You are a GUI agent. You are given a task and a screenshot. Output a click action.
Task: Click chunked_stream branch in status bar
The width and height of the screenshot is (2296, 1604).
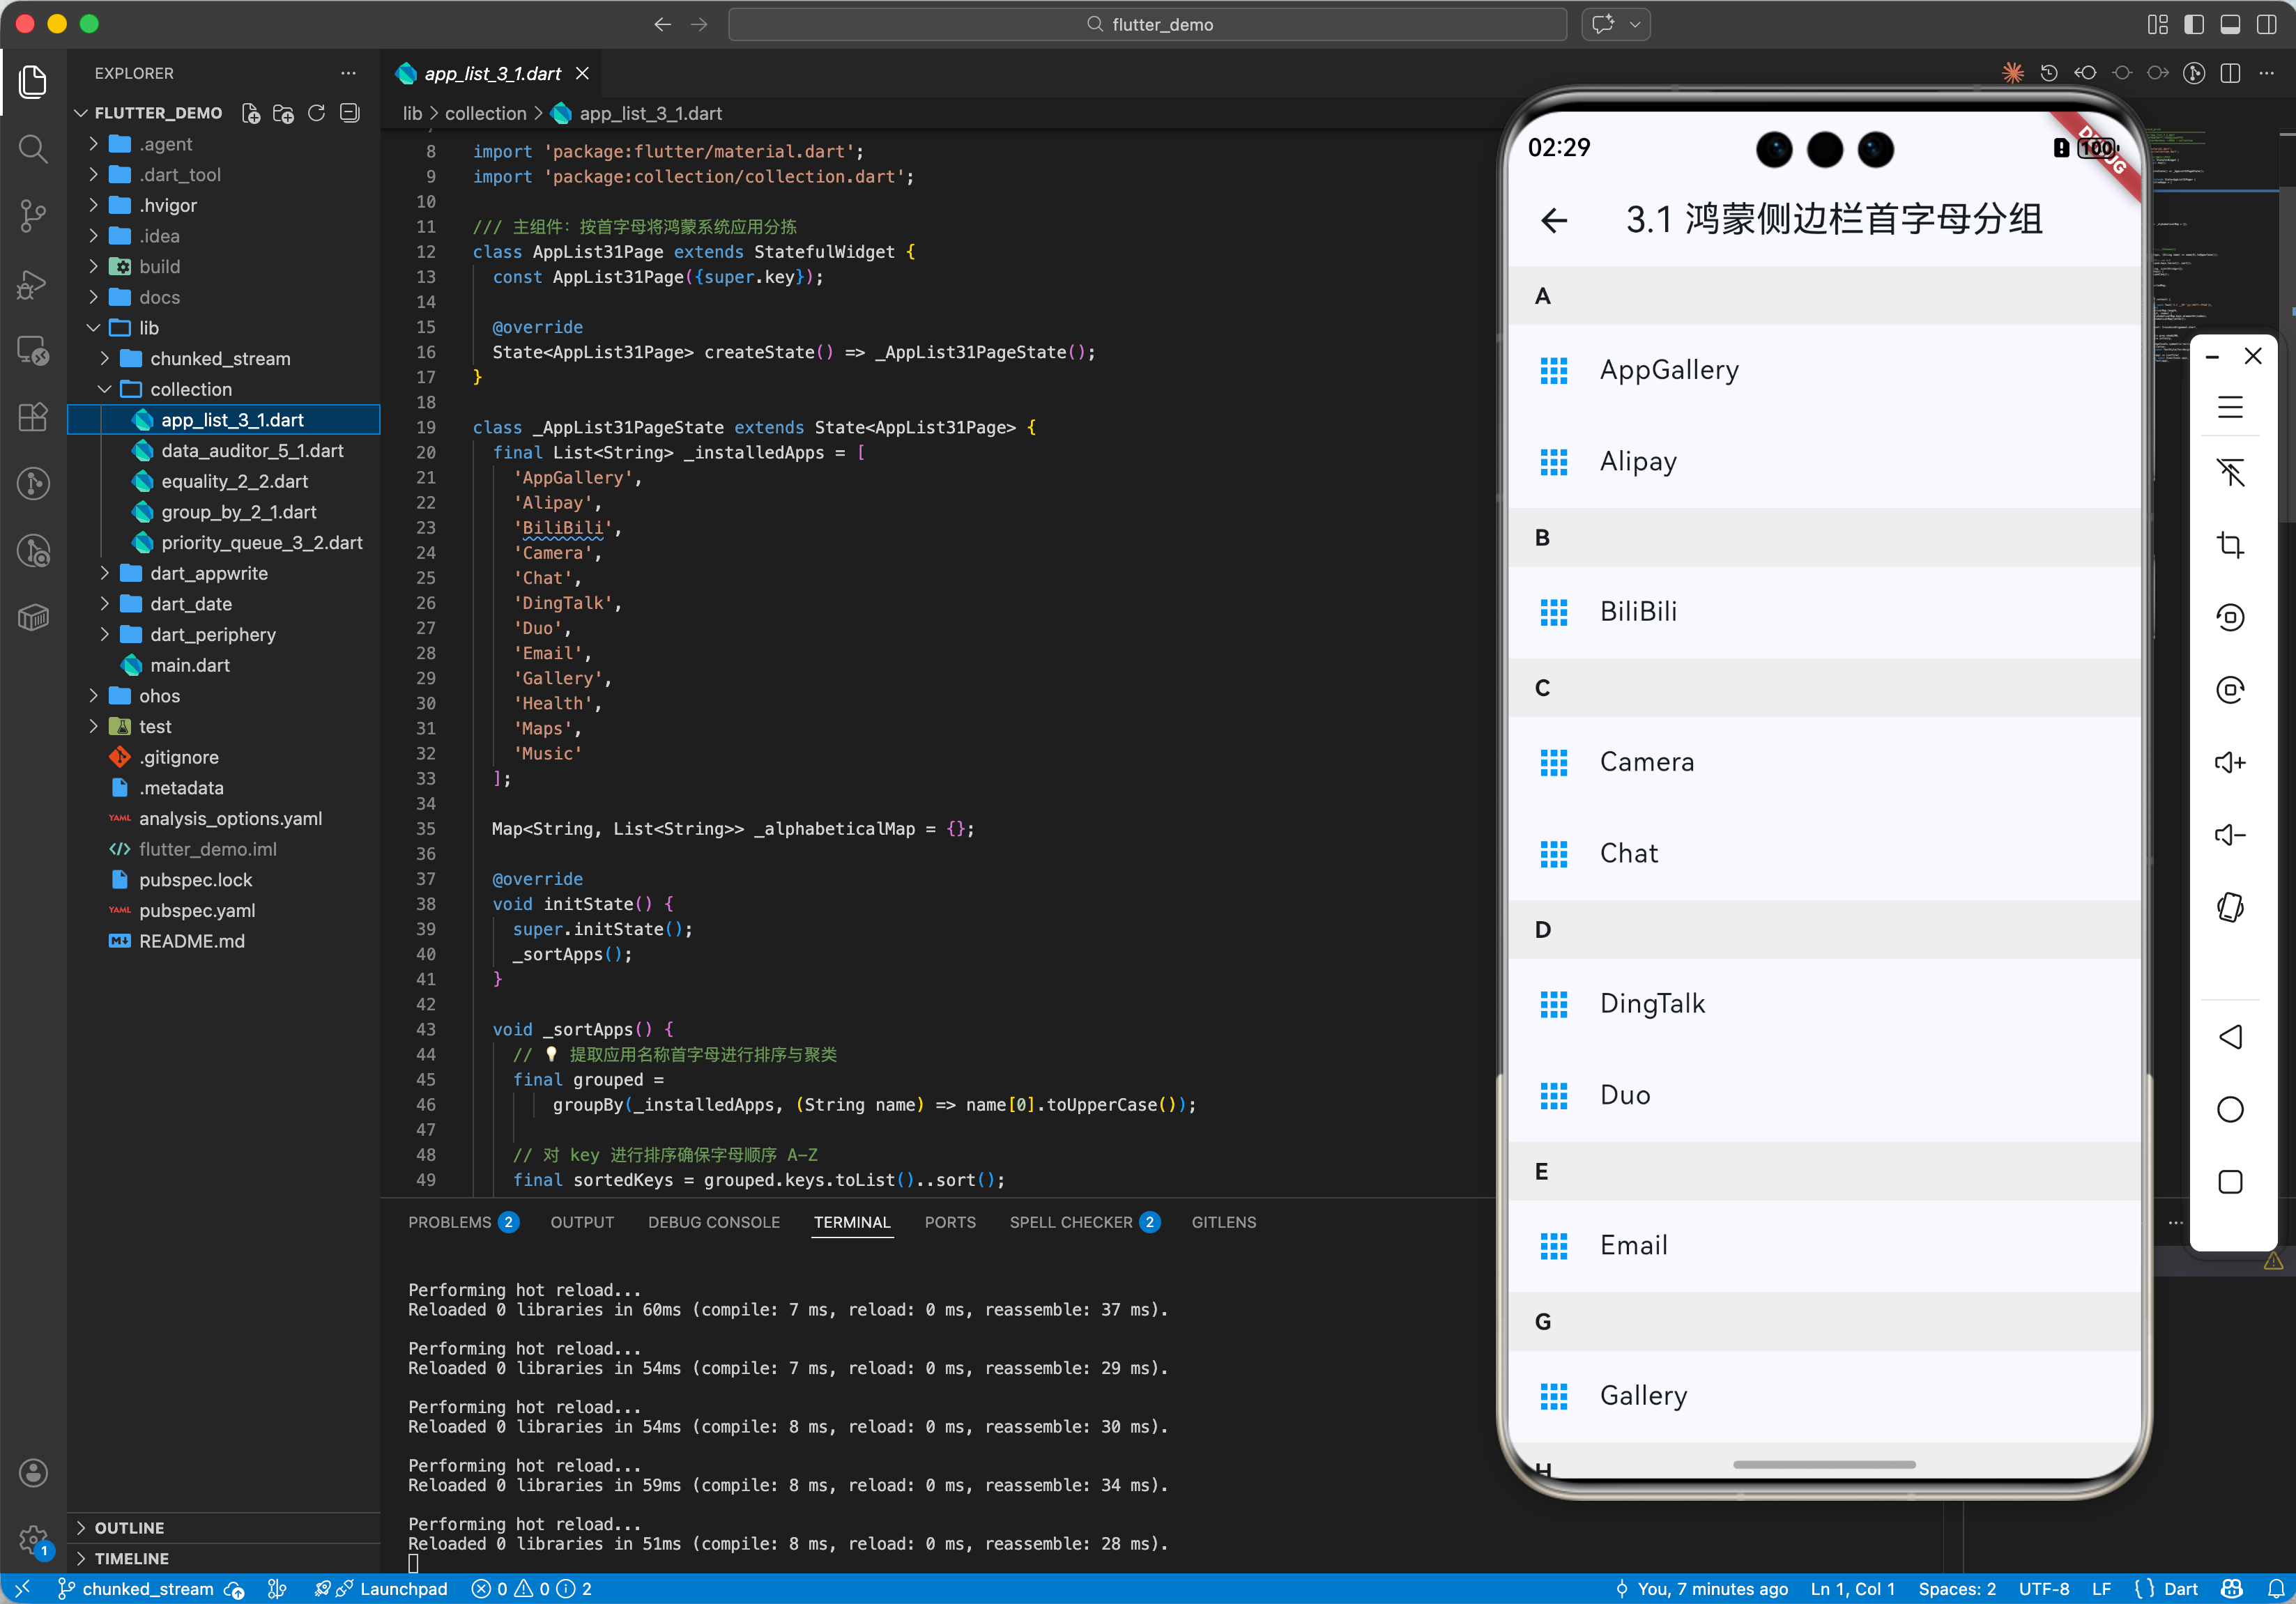point(147,1588)
